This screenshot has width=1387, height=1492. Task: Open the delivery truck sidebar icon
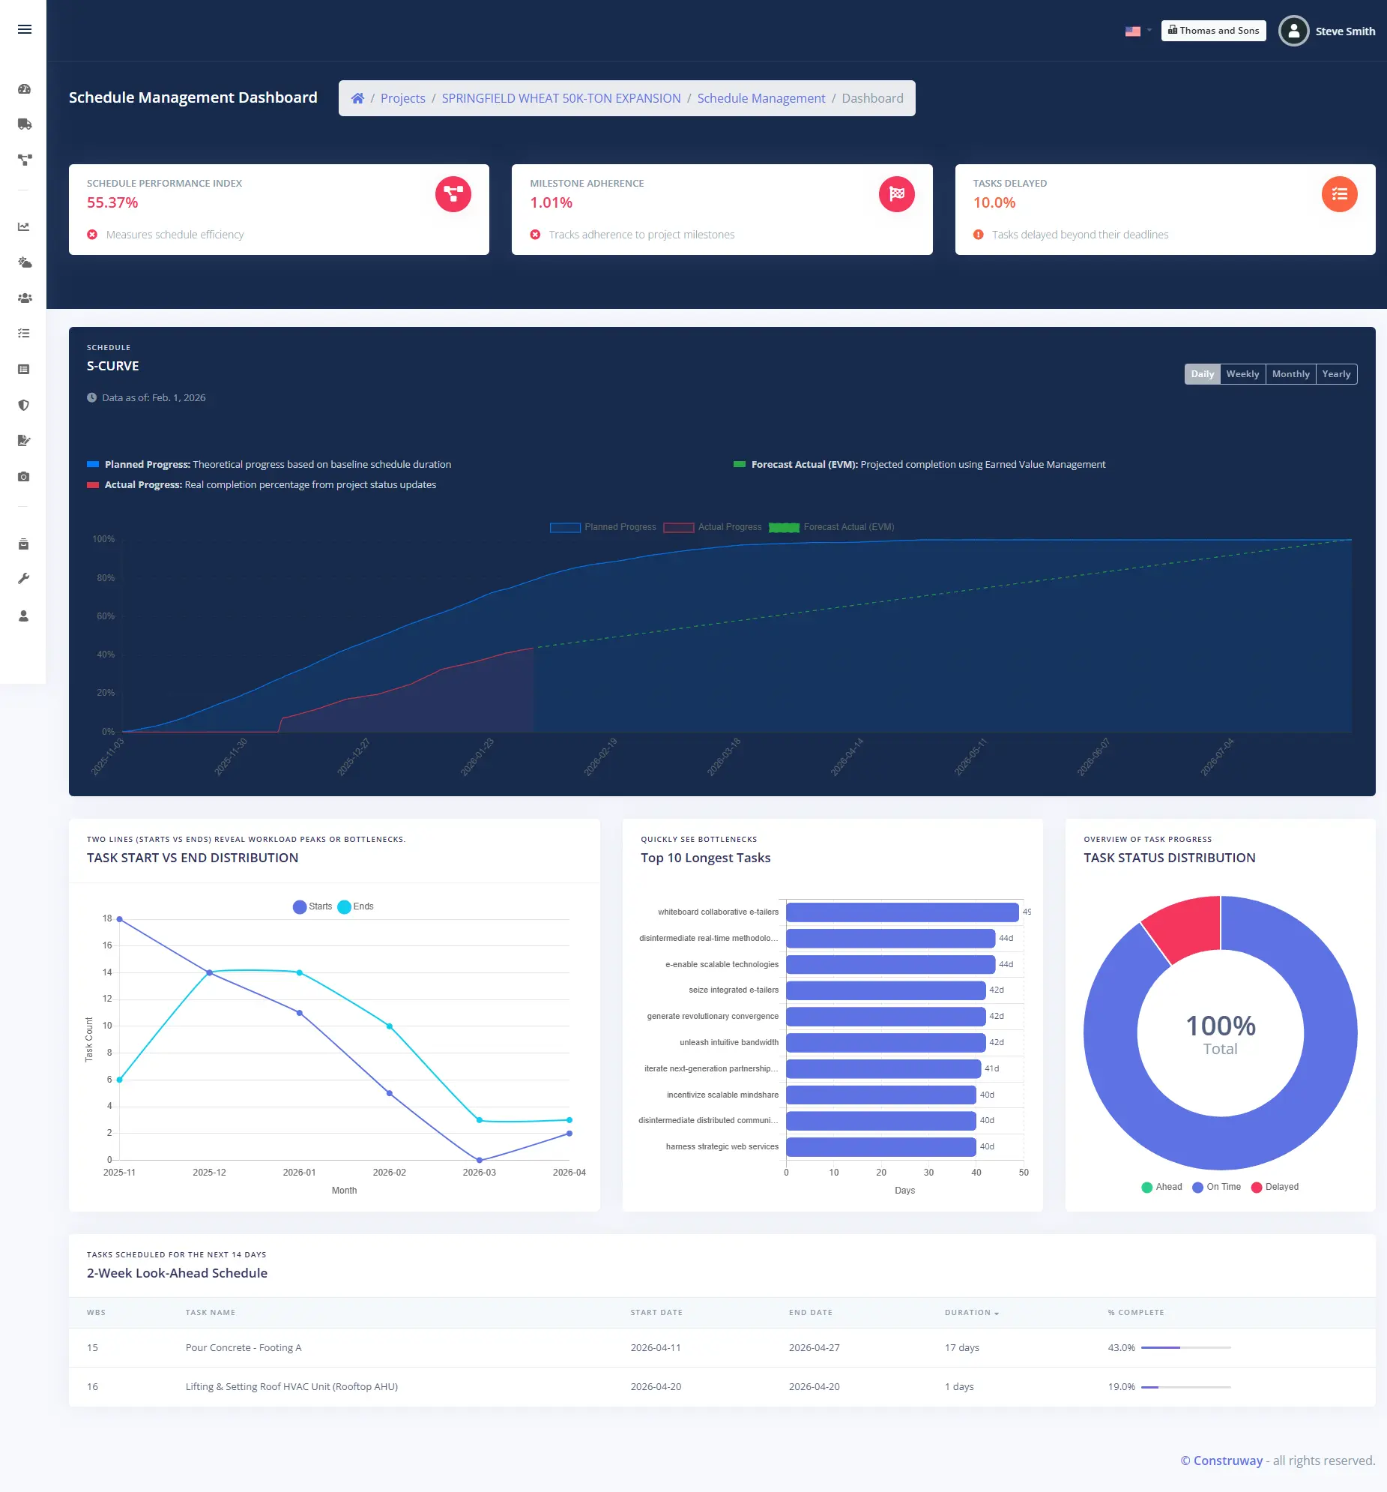click(x=24, y=124)
